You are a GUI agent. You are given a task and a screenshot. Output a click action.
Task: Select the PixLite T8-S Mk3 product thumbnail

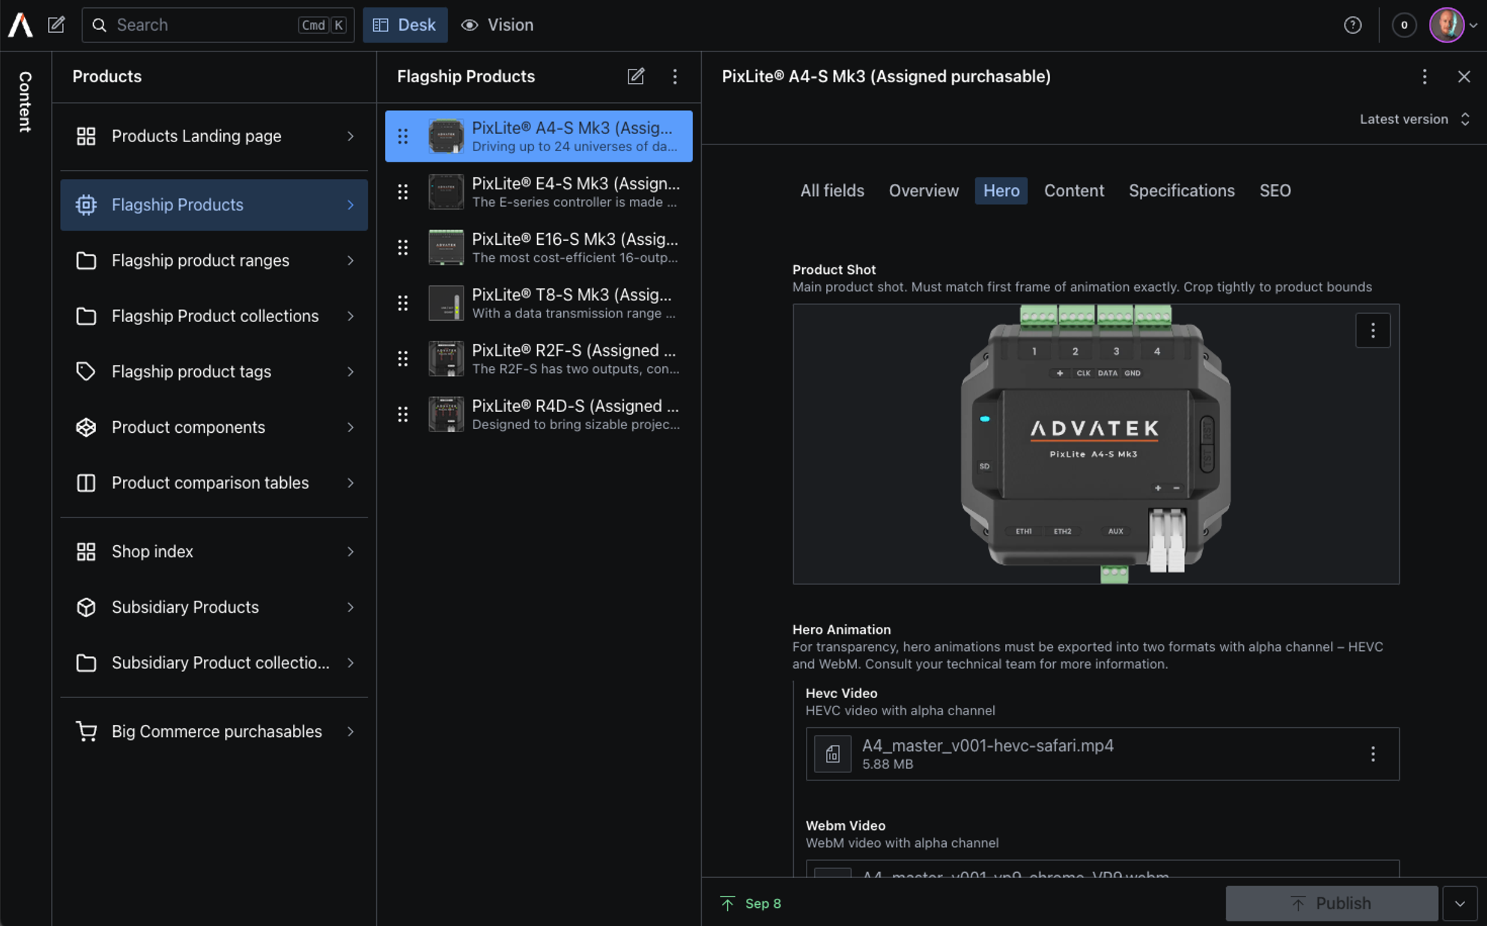446,303
